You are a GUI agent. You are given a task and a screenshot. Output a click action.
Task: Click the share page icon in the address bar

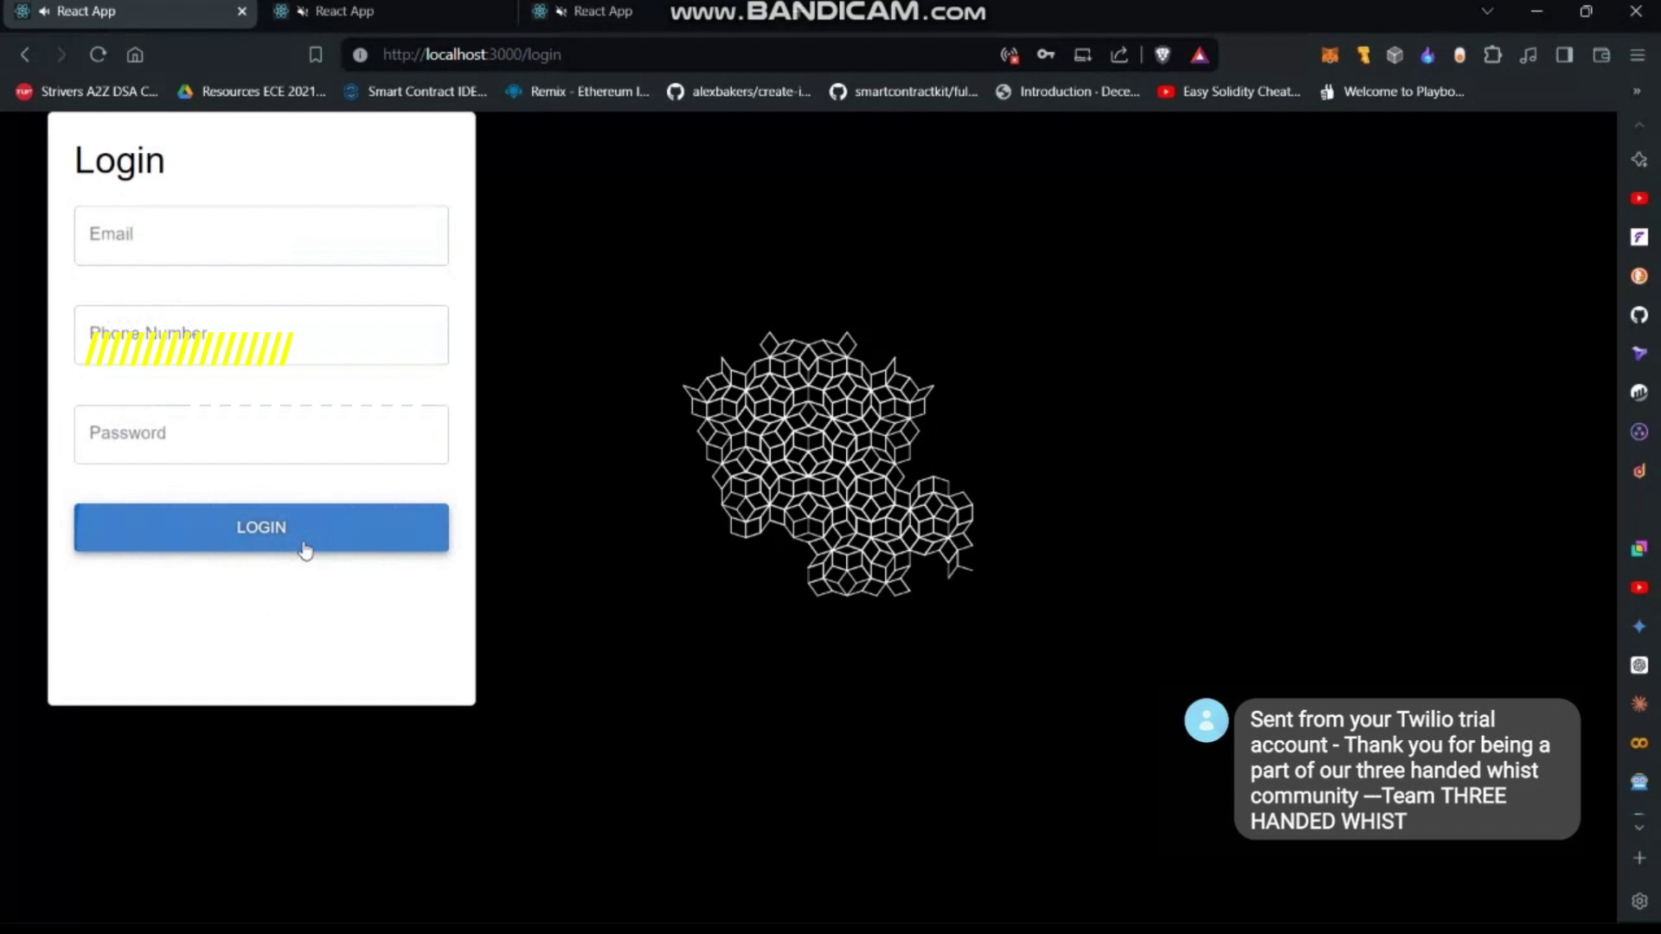(x=1119, y=54)
